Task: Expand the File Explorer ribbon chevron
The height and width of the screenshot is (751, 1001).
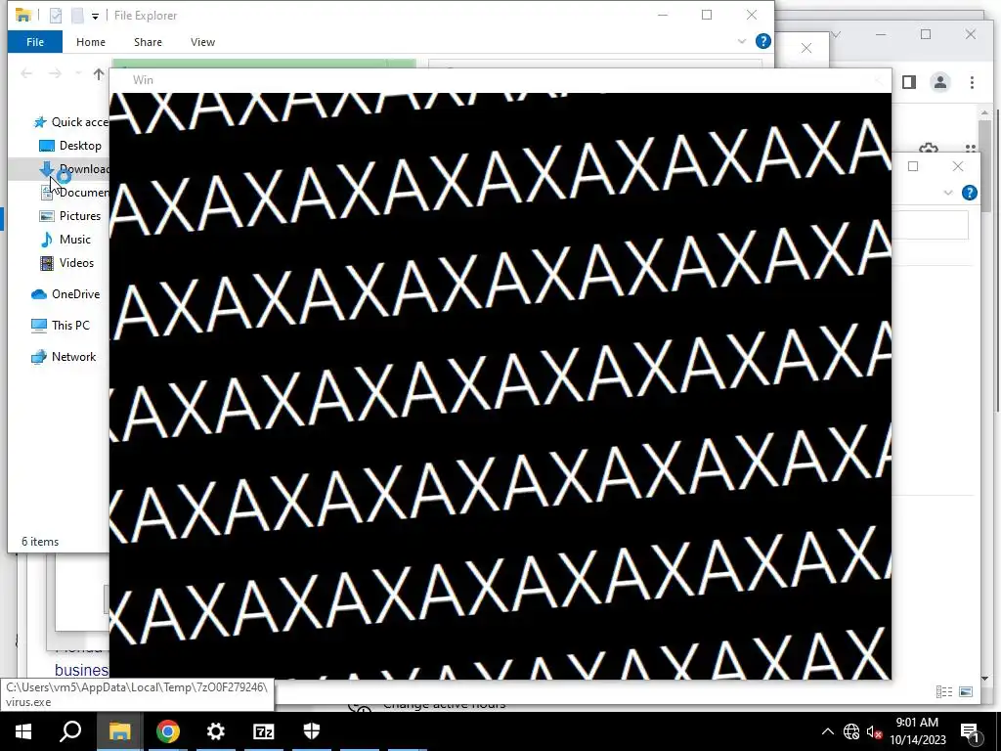Action: (741, 41)
